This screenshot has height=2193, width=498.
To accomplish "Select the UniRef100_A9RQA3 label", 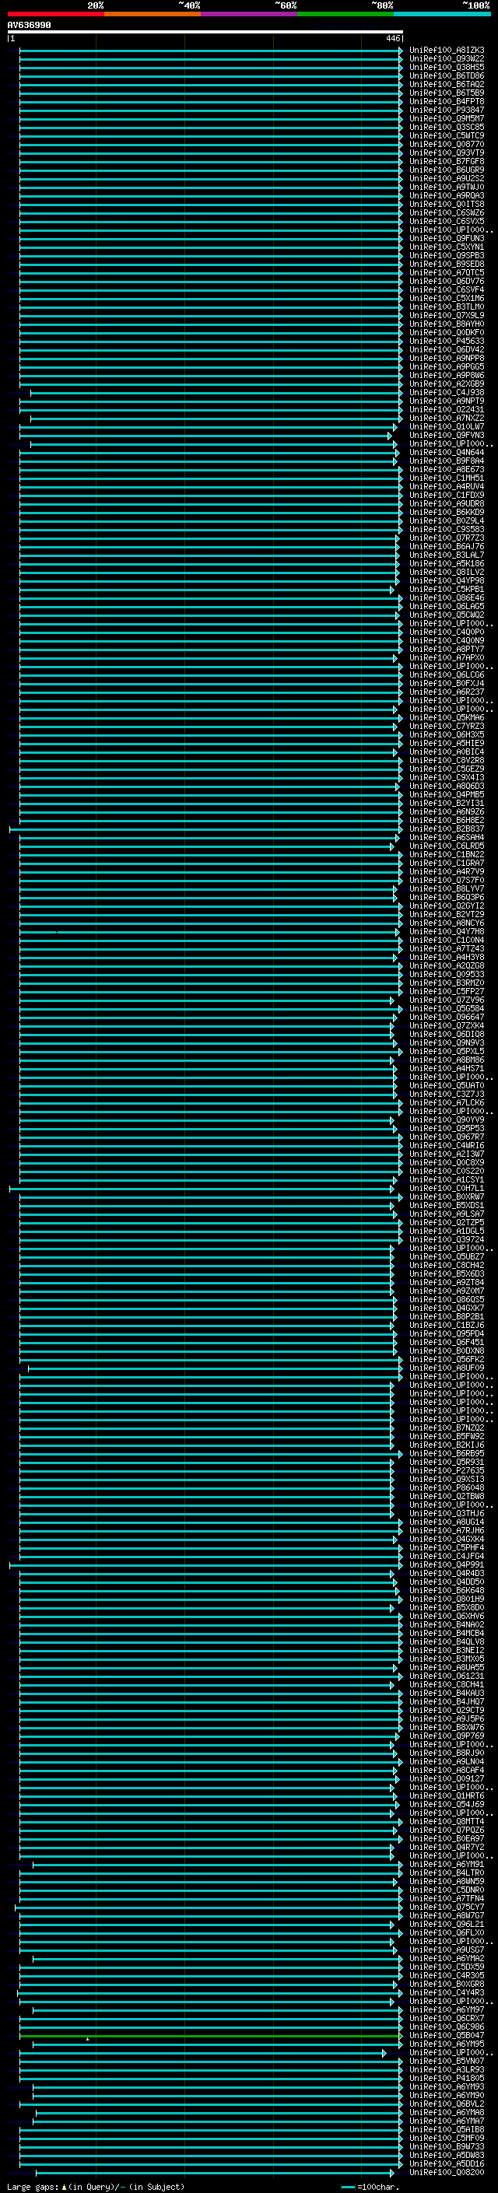I will coord(446,195).
